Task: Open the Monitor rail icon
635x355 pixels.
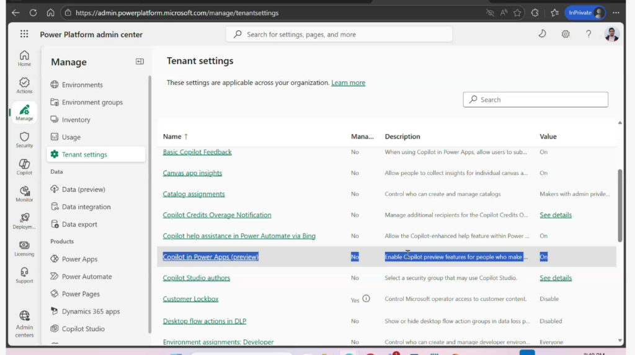Action: point(24,194)
